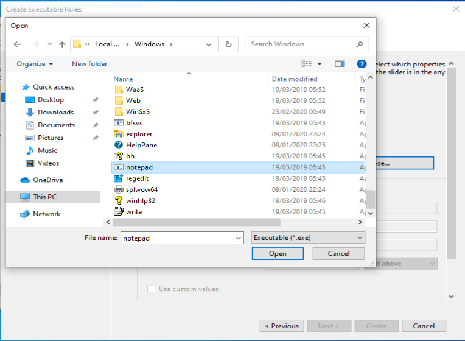Open the Organize menu
Viewport: 465px width, 341px height.
[x=35, y=64]
